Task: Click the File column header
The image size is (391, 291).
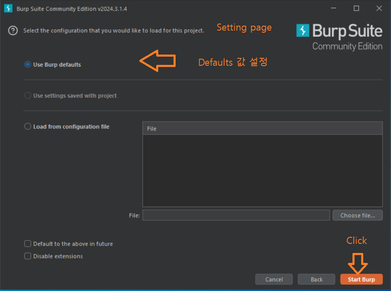Action: click(x=263, y=129)
